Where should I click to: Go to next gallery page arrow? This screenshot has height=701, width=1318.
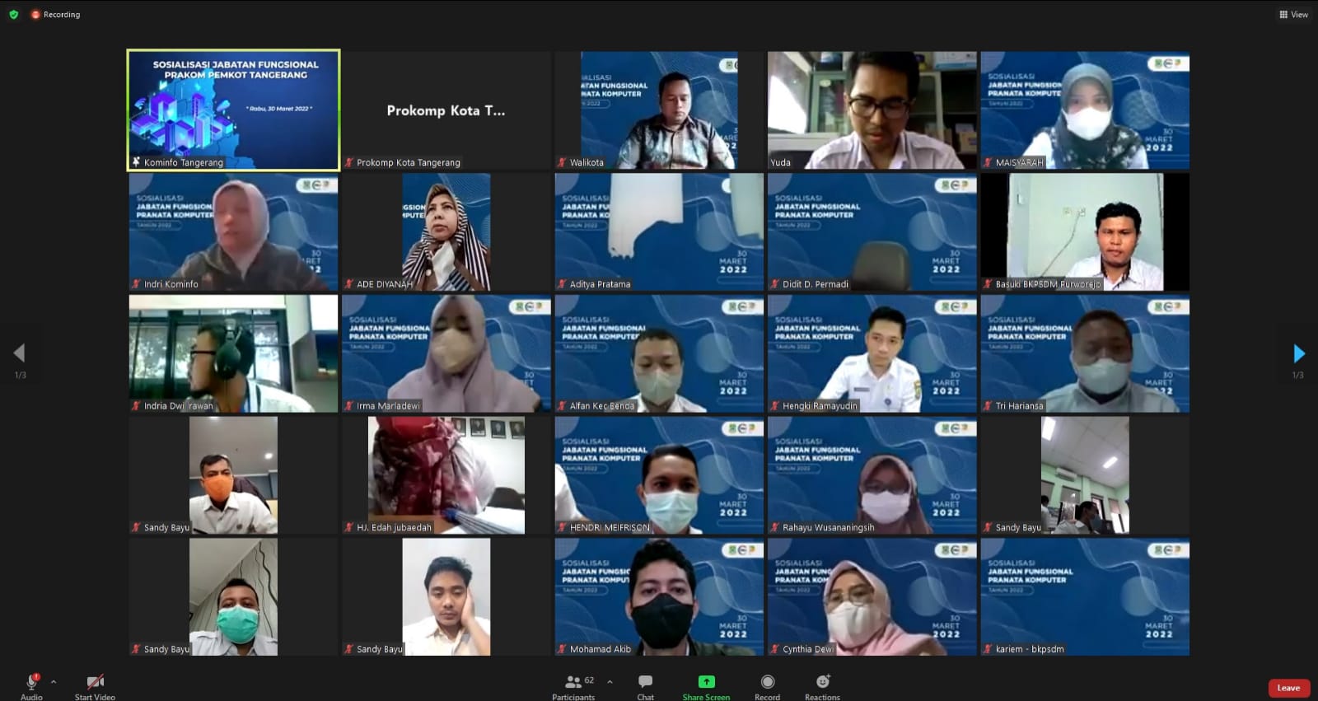[1298, 353]
